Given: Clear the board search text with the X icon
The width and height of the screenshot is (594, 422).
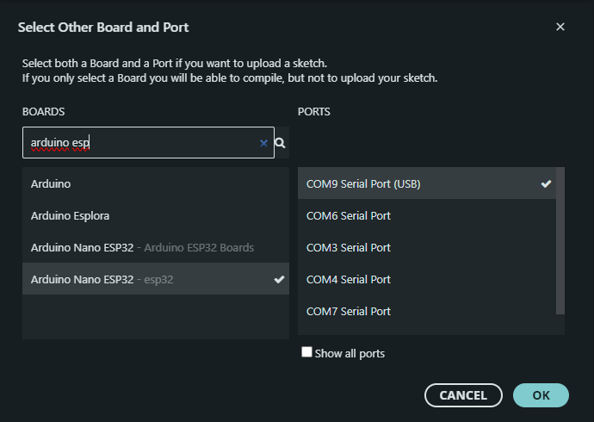Looking at the screenshot, I should [263, 143].
